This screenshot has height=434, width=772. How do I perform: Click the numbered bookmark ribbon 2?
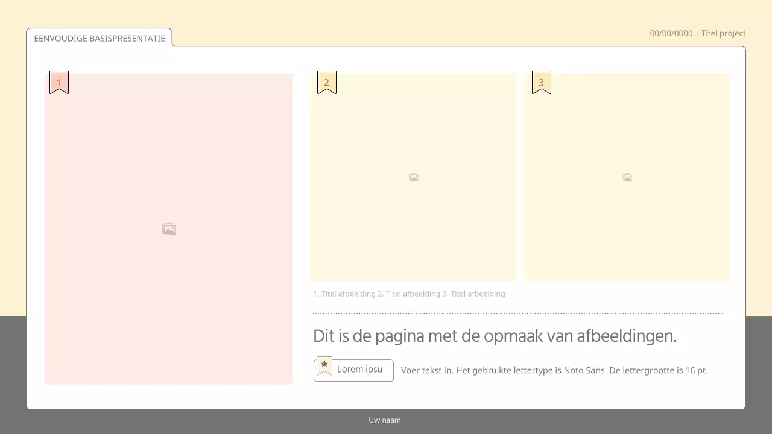[326, 82]
